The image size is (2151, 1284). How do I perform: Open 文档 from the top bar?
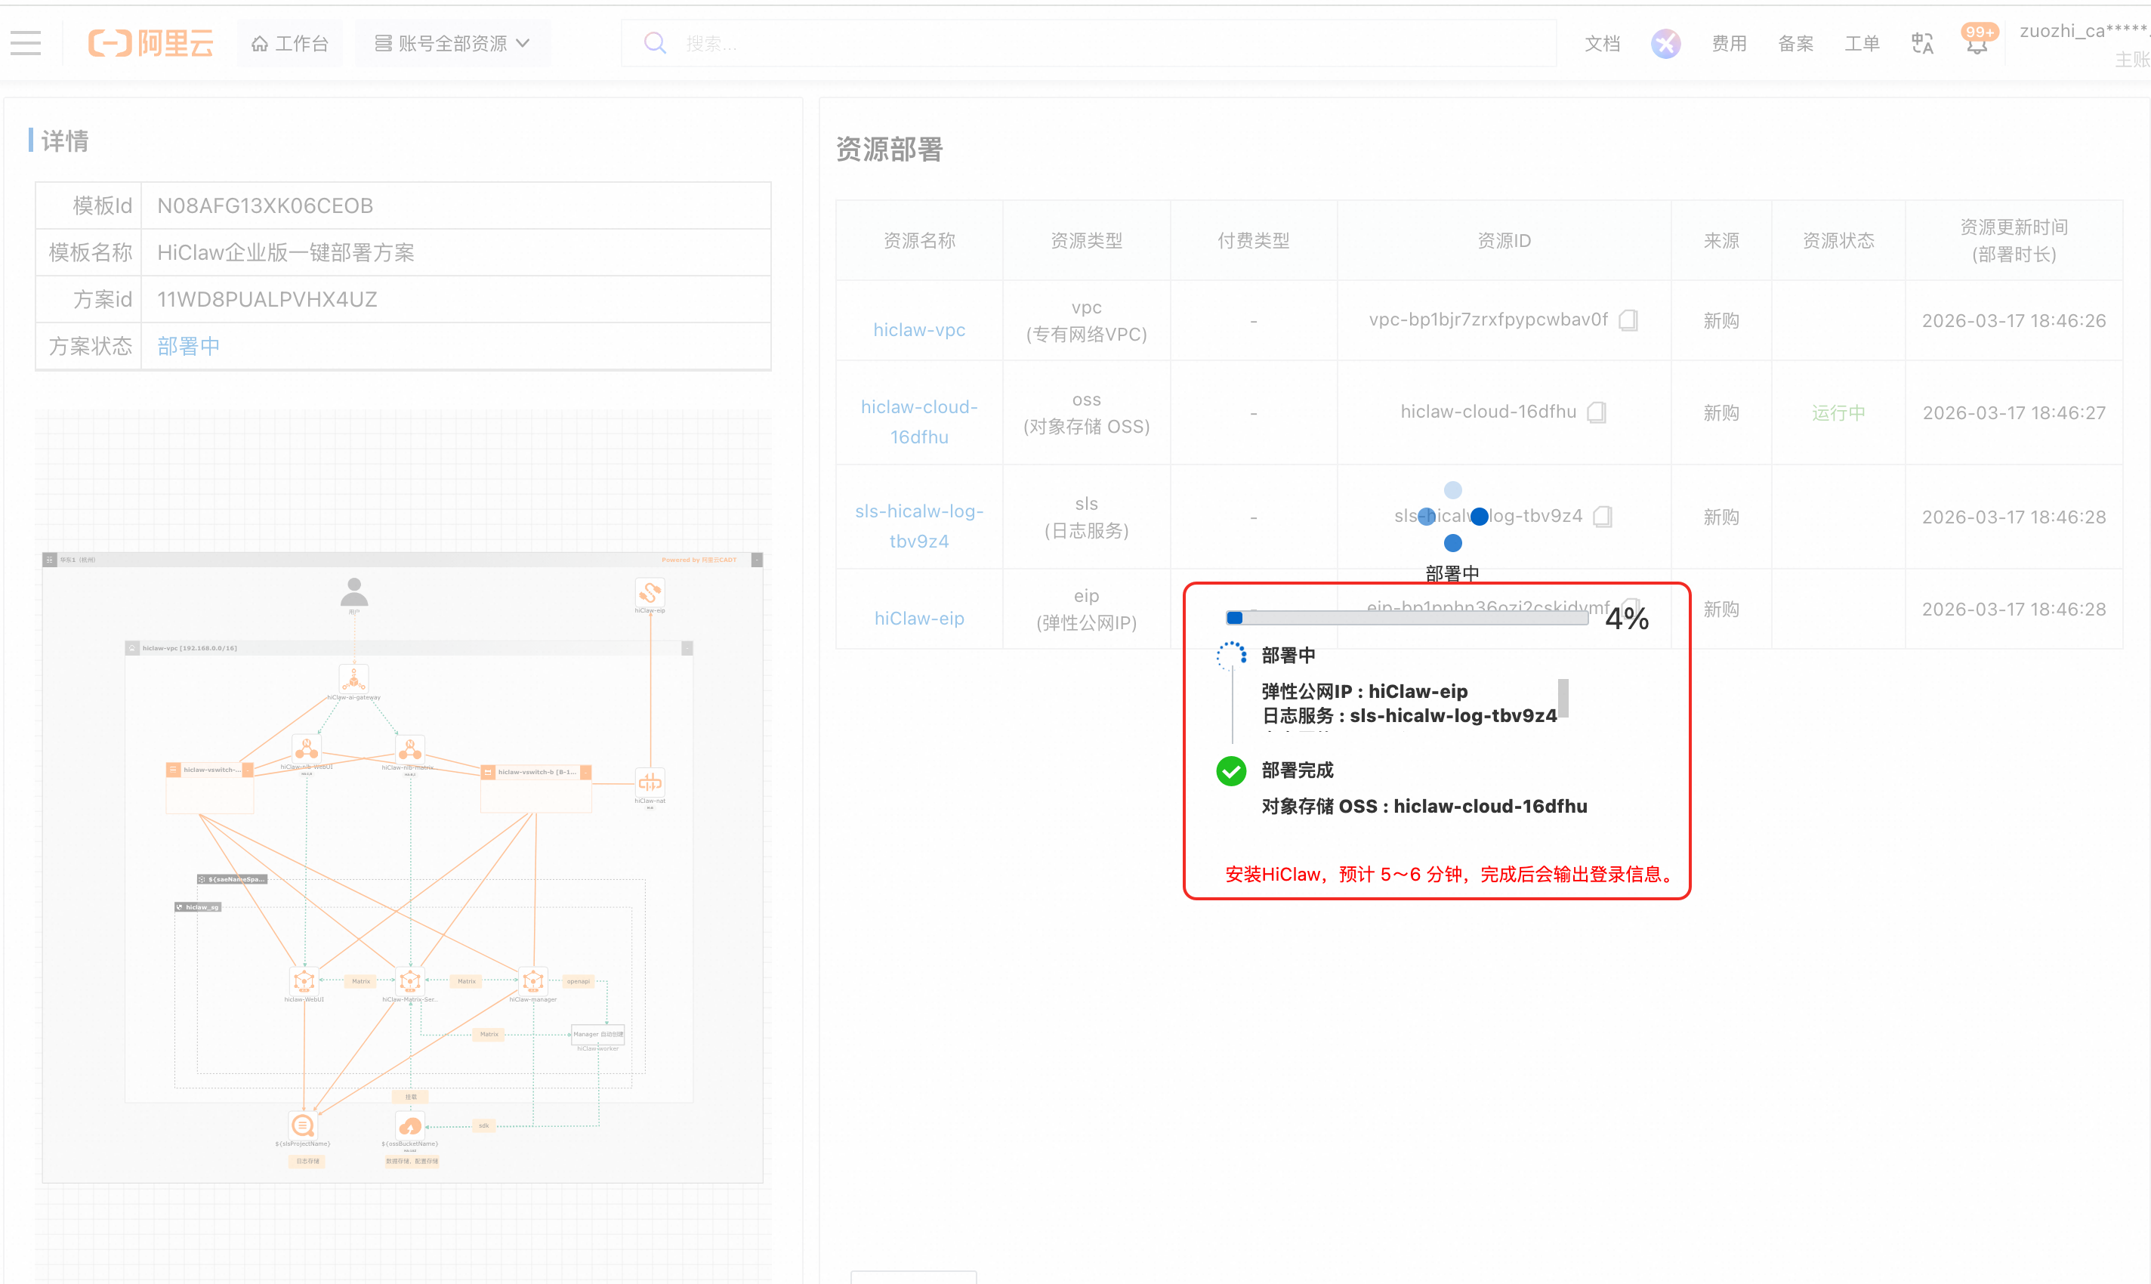pos(1602,43)
